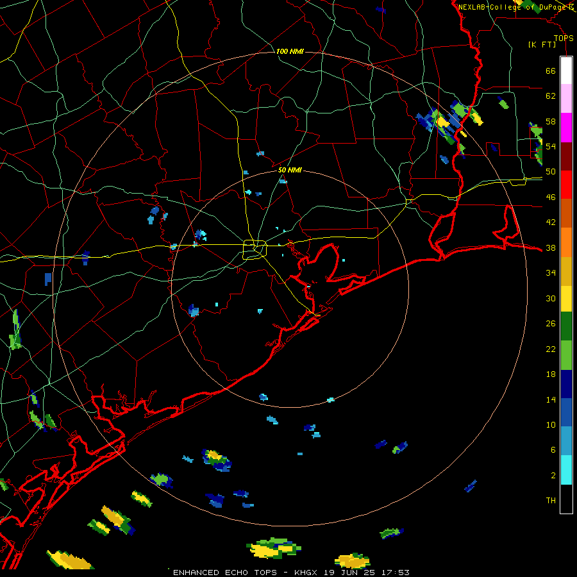This screenshot has width=577, height=577.
Task: Click the cyan legend swatch
Action: 566,470
